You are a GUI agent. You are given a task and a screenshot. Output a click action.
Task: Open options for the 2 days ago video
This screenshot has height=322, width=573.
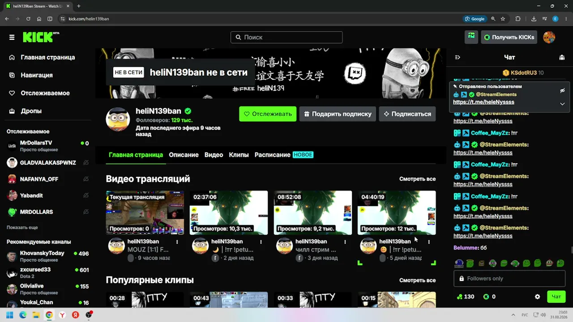tap(261, 242)
